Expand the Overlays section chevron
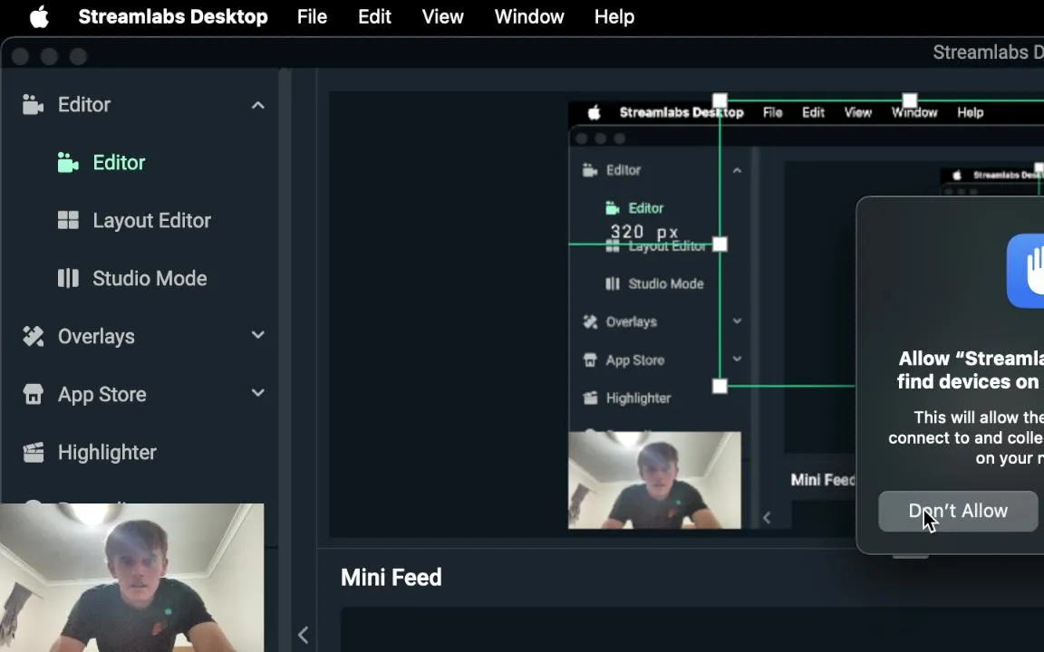The height and width of the screenshot is (652, 1044). point(257,335)
